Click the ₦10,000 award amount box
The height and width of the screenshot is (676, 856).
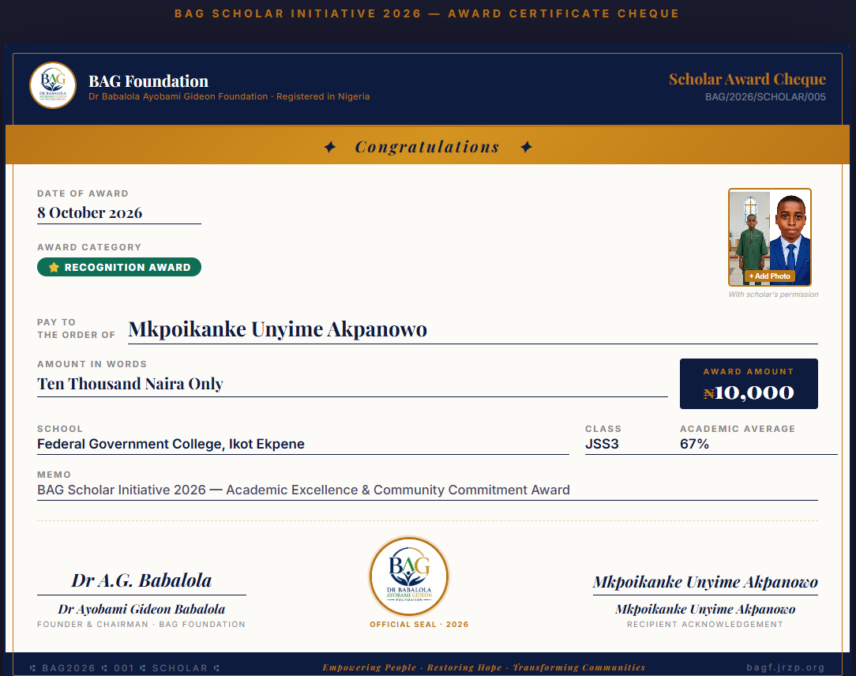(x=749, y=384)
